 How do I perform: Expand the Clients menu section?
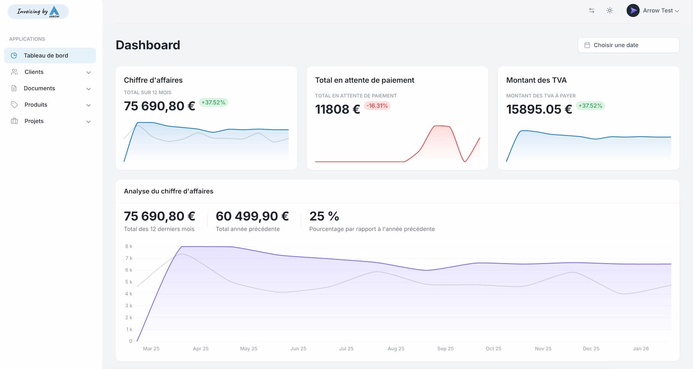89,72
